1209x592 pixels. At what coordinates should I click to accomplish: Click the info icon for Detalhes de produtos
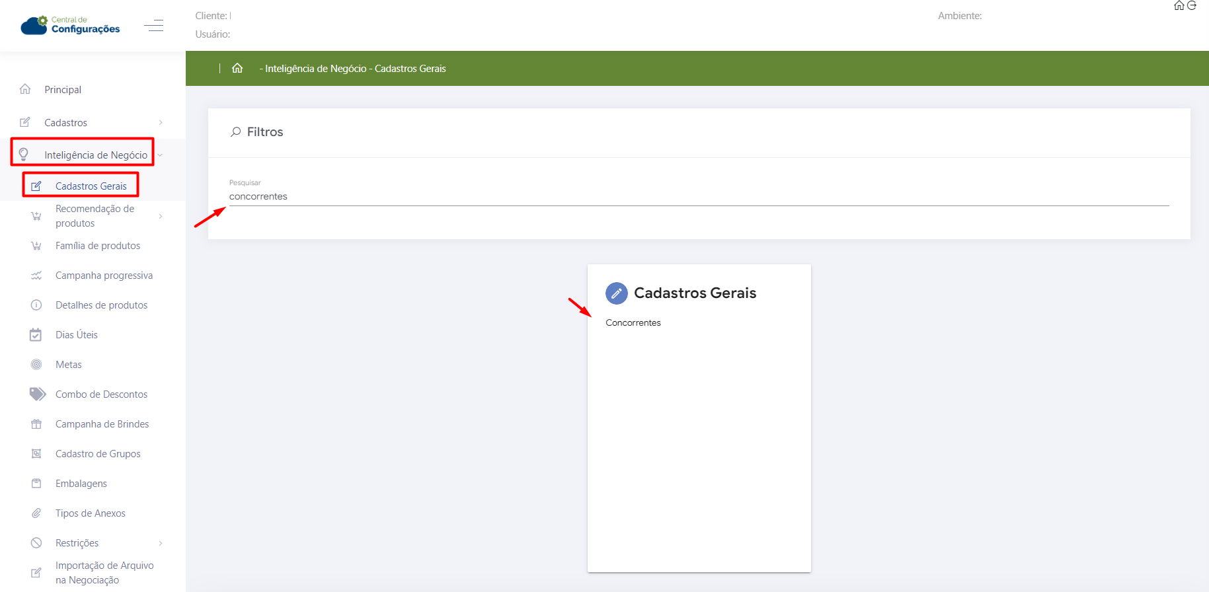[x=36, y=305]
